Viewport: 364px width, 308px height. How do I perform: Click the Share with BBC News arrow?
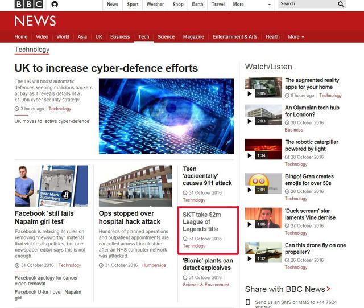tap(329, 289)
